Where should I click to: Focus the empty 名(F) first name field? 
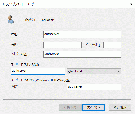(62, 45)
